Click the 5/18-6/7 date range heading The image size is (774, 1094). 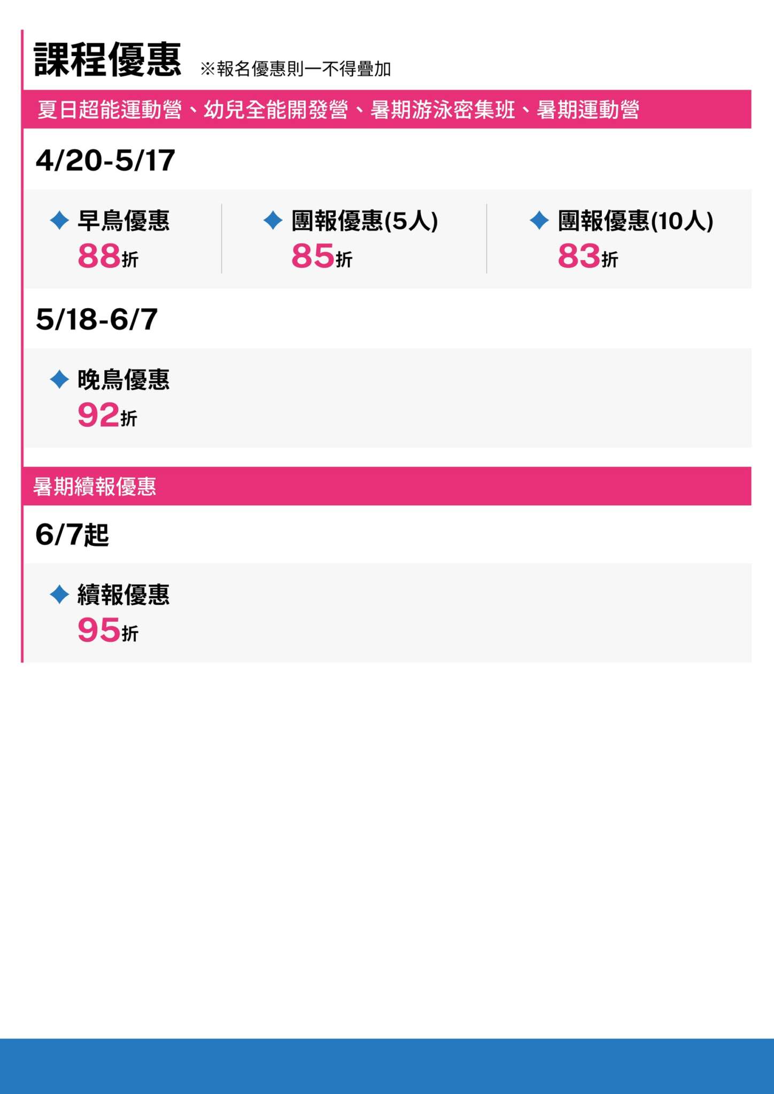97,319
